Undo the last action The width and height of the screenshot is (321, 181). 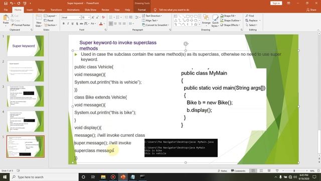click(12, 4)
